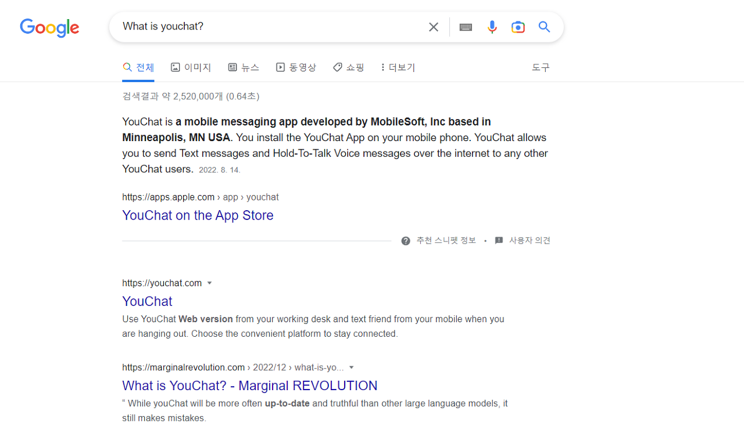Image resolution: width=744 pixels, height=429 pixels.
Task: Click inside the search input field
Action: click(x=262, y=26)
